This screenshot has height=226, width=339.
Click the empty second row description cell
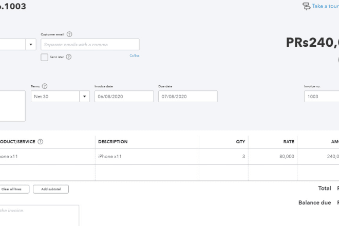(147, 173)
